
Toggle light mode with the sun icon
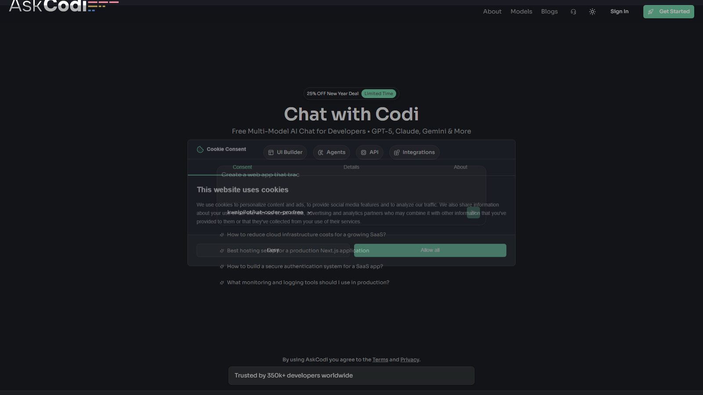(592, 11)
